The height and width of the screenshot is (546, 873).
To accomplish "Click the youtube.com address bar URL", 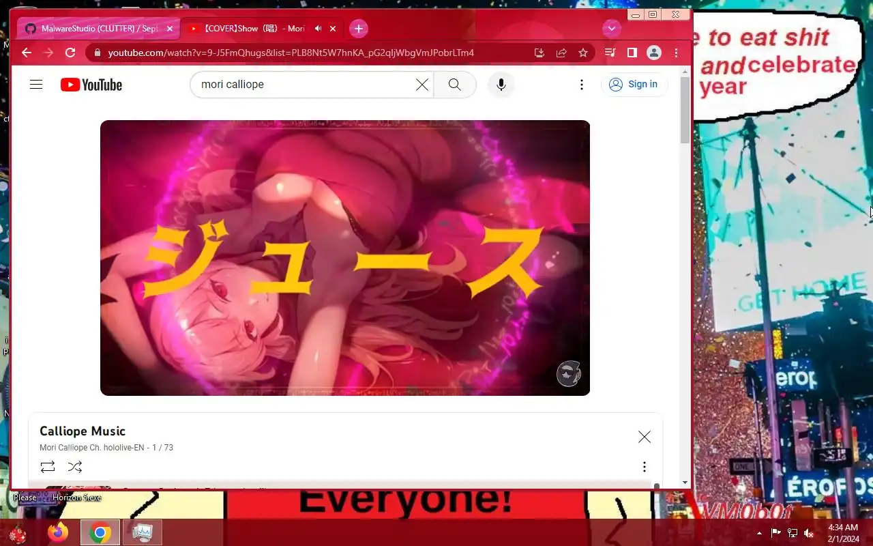I will (291, 53).
